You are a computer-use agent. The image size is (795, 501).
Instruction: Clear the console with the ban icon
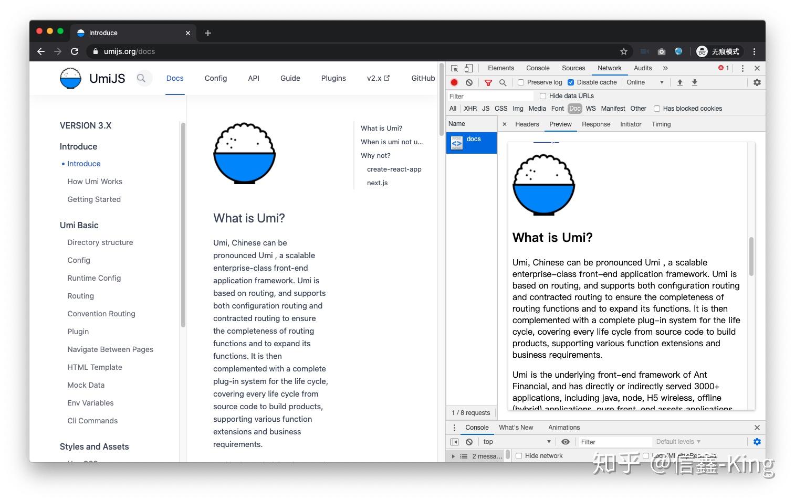pyautogui.click(x=469, y=442)
